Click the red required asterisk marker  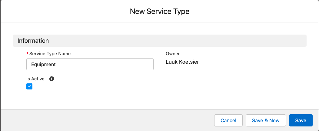pos(28,54)
